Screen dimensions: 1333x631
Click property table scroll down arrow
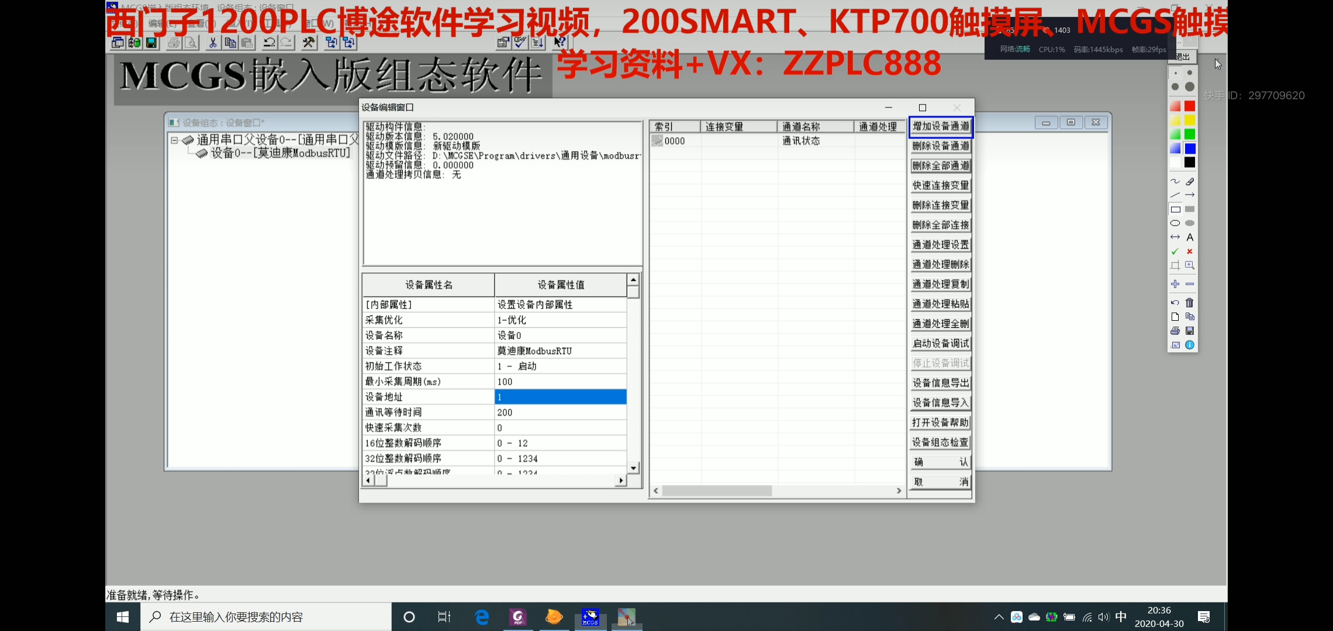tap(633, 468)
